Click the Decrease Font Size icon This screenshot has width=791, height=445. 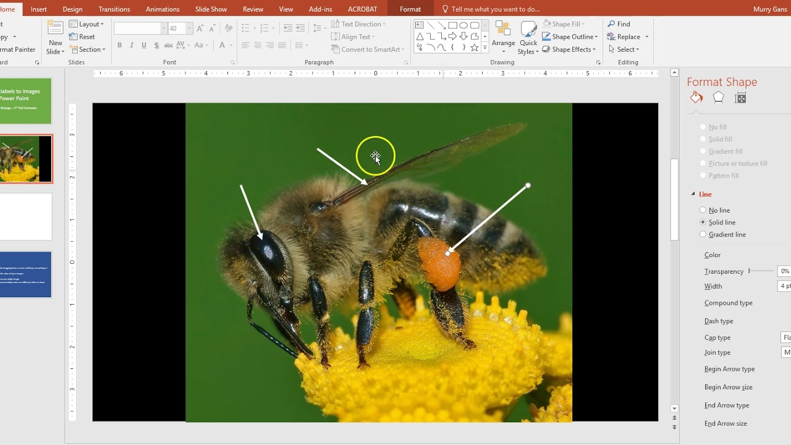click(x=212, y=28)
